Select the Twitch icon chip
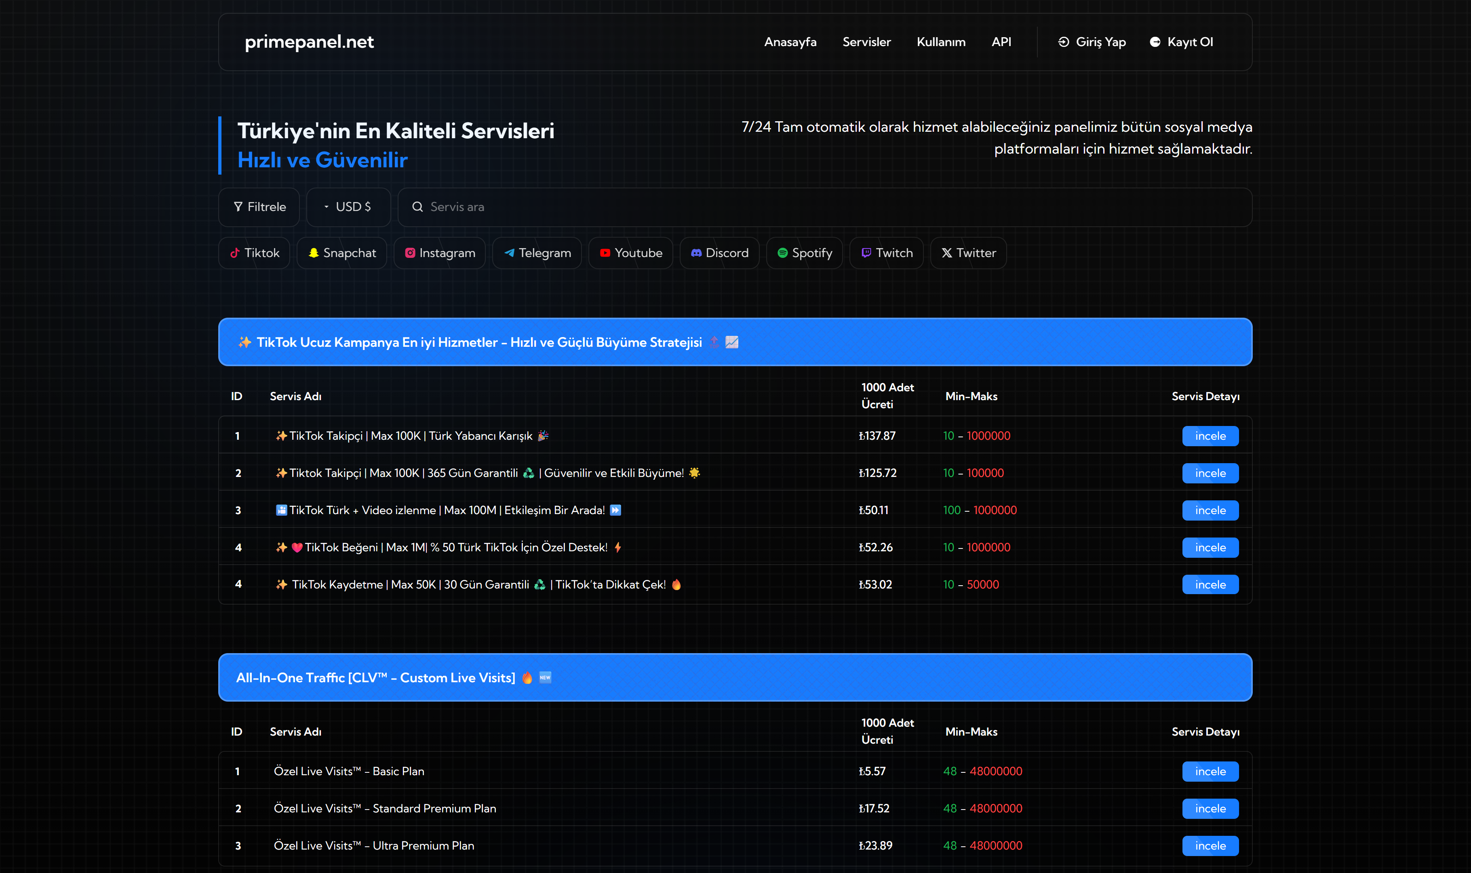Image resolution: width=1471 pixels, height=873 pixels. (886, 253)
